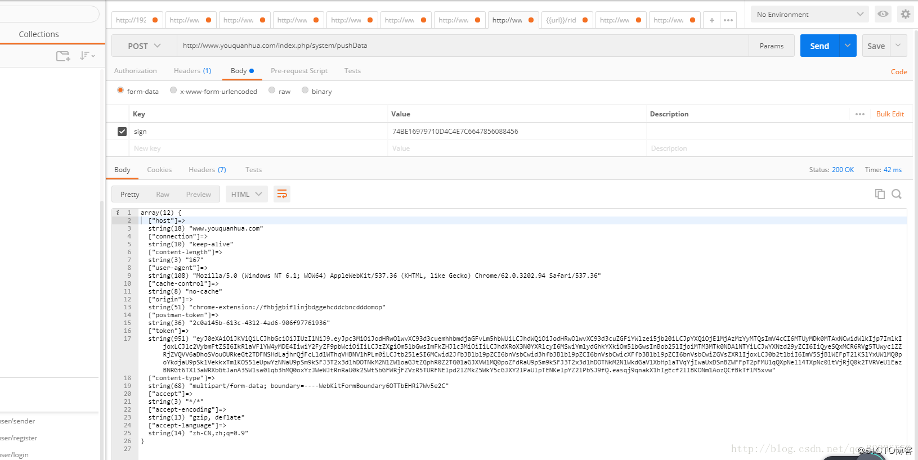
Task: Open the manage environments gear icon
Action: pos(905,14)
